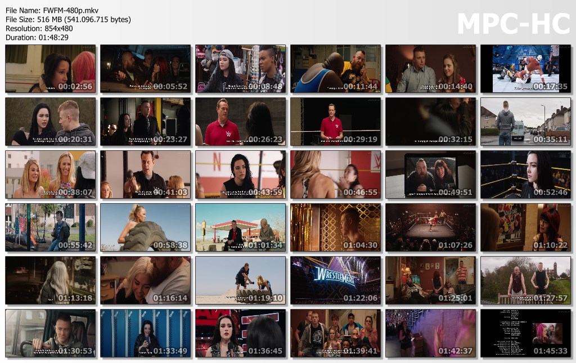Click the thumbnail stamped 00:20:31
This screenshot has width=576, height=363.
50,122
